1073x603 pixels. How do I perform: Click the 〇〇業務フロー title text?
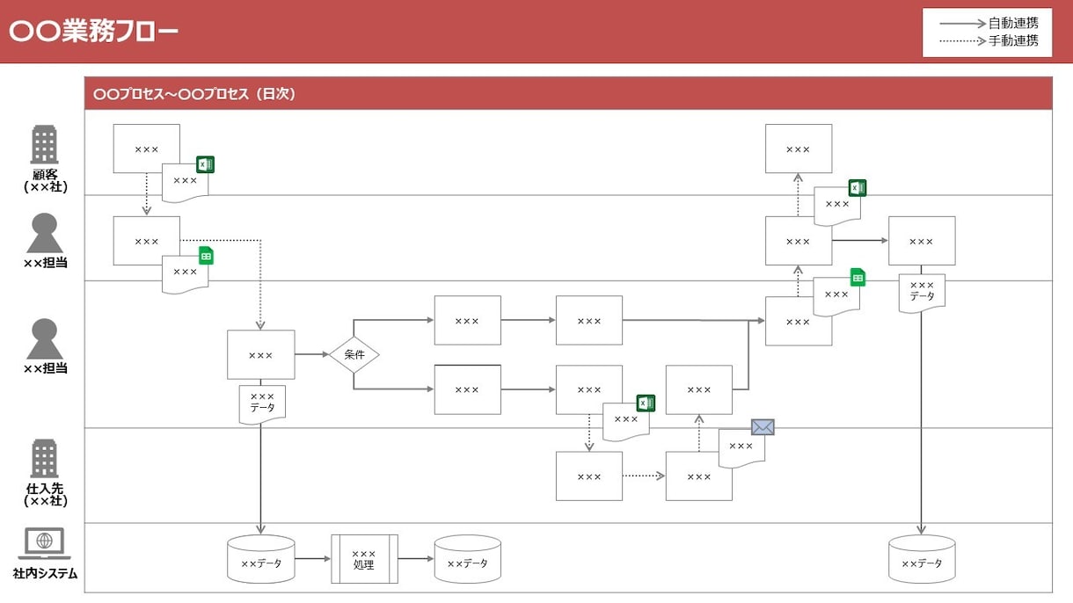pyautogui.click(x=93, y=32)
